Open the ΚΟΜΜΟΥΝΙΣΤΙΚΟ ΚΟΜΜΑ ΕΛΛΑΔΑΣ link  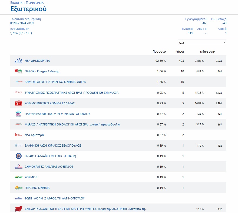point(50,103)
